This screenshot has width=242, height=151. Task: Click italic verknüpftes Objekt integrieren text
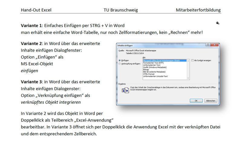tap(51, 102)
